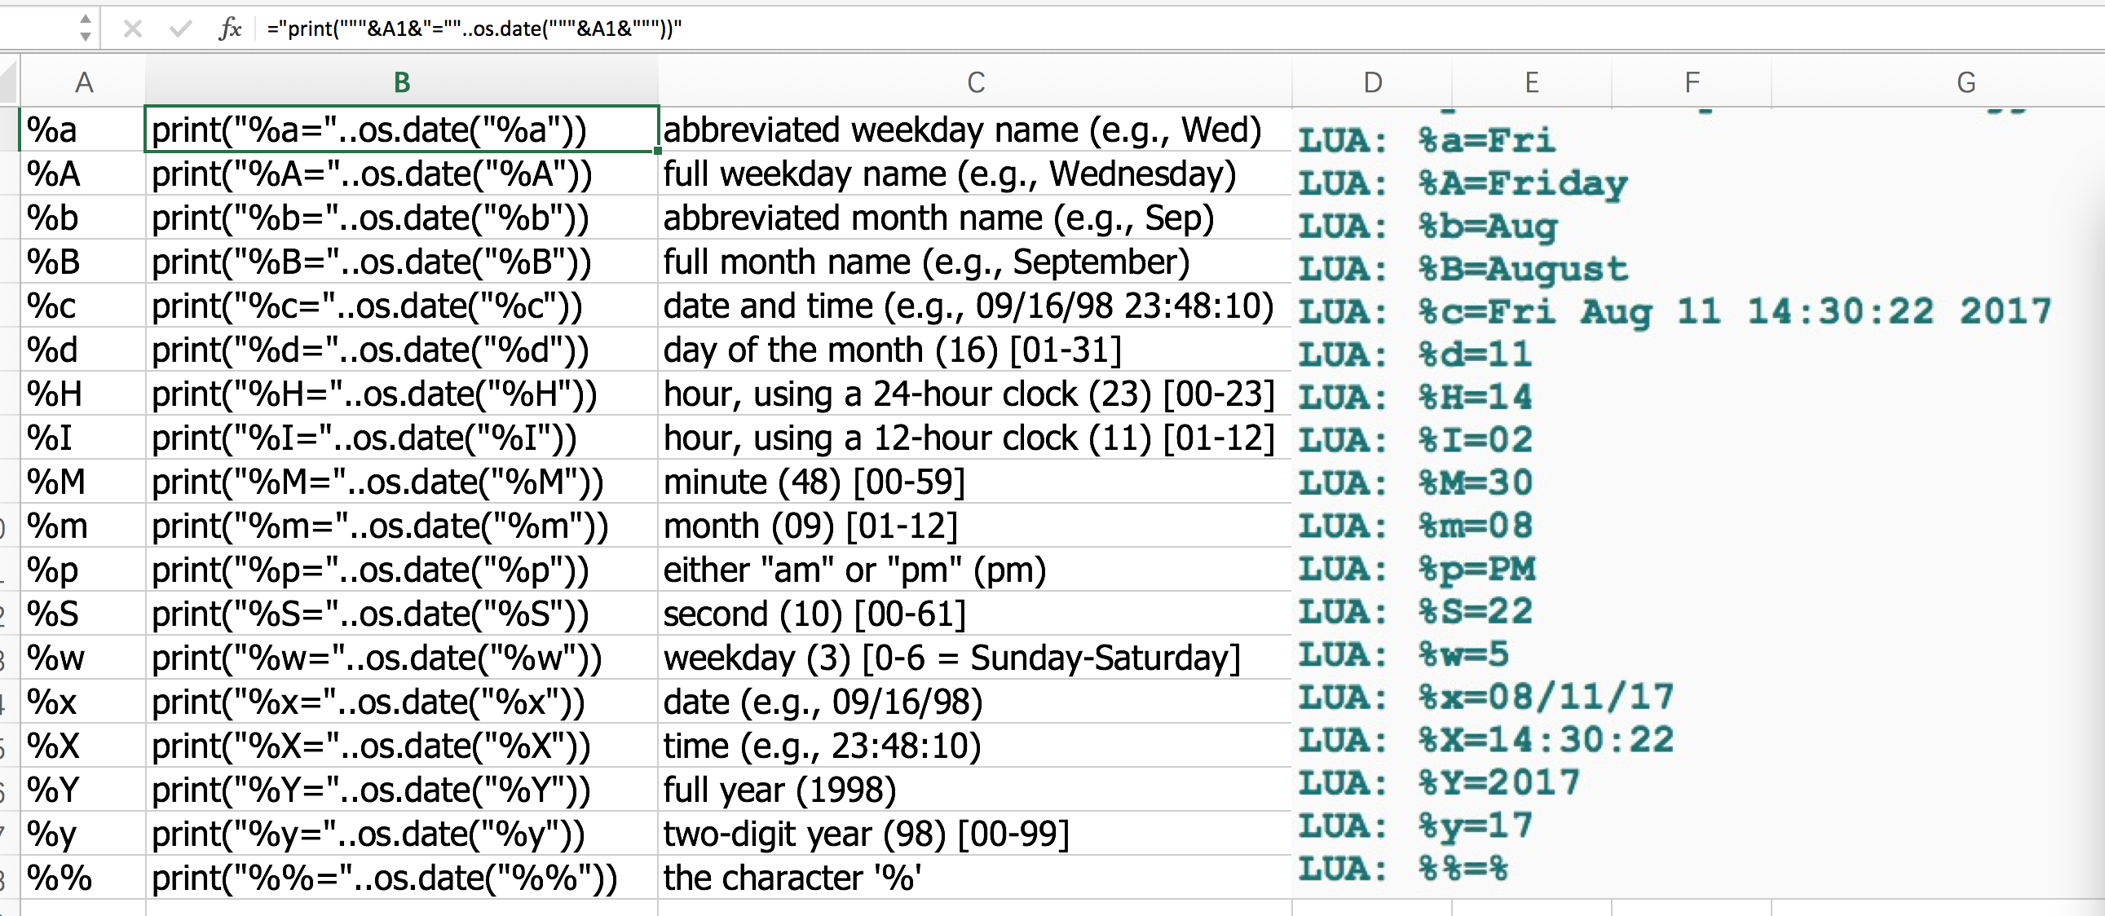The width and height of the screenshot is (2105, 916).
Task: Select 'date and time' description cell
Action: click(x=975, y=306)
